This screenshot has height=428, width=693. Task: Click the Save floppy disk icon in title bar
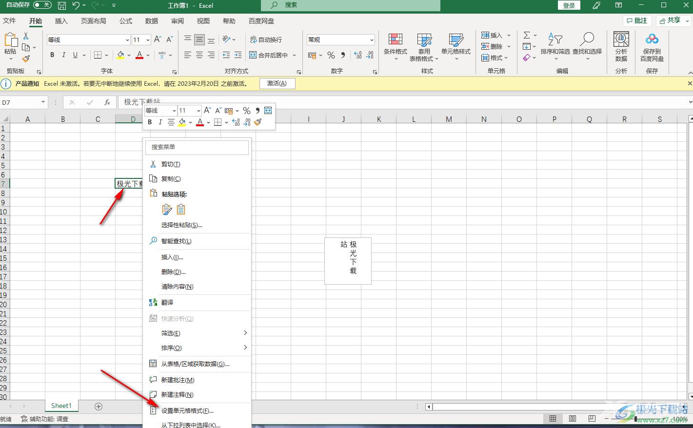click(62, 5)
